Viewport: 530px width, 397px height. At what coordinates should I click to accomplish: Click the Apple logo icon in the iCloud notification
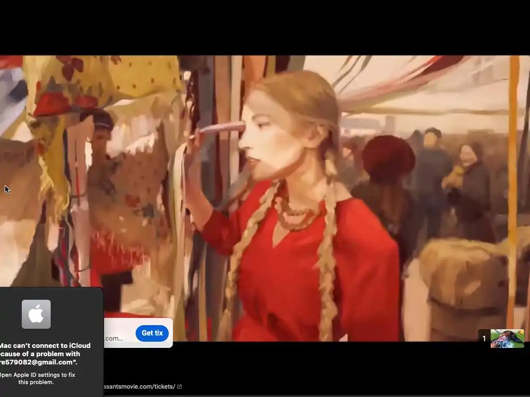(36, 314)
